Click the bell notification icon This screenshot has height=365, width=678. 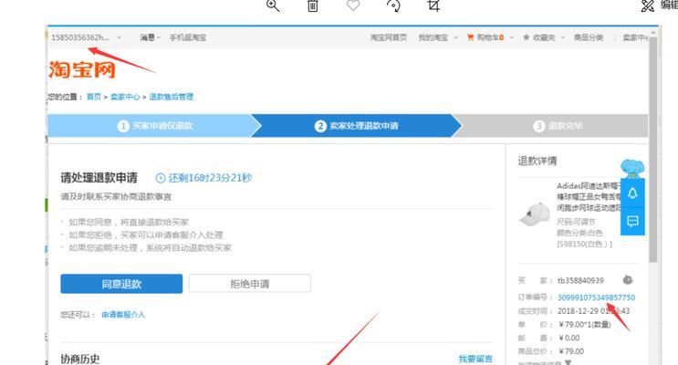pyautogui.click(x=632, y=193)
